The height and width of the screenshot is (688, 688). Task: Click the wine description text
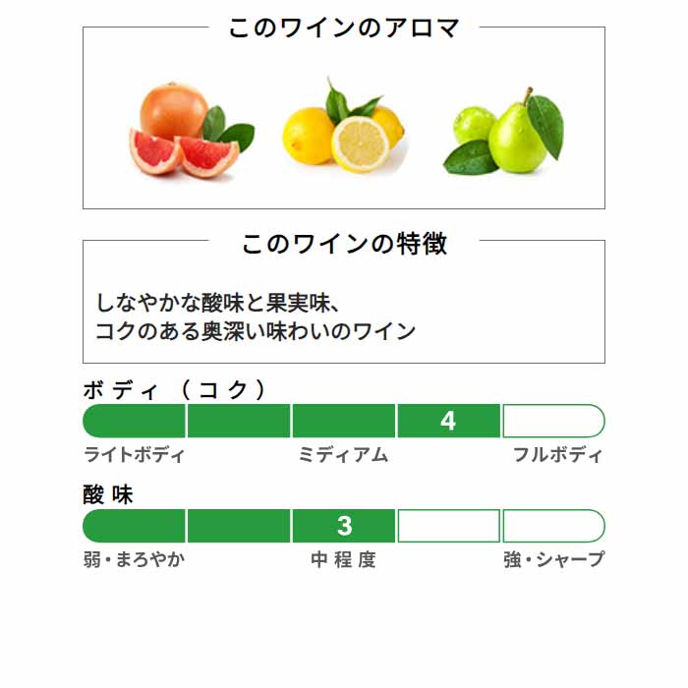[x=256, y=316]
